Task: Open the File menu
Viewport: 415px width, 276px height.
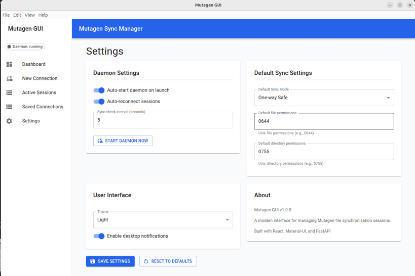Action: (6, 15)
